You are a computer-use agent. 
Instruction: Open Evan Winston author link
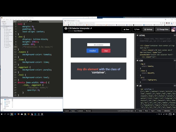click(x=78, y=31)
